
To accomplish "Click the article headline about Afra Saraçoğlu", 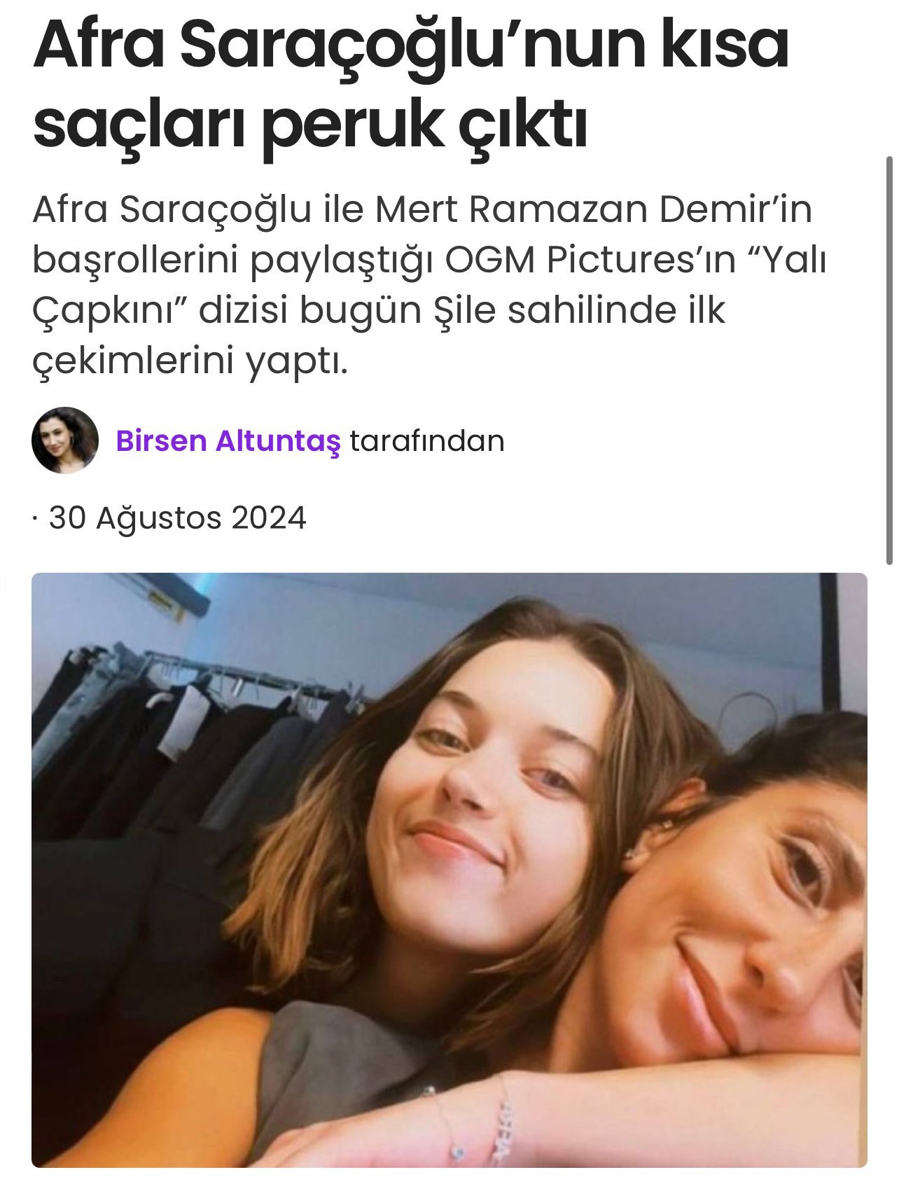I will (410, 83).
